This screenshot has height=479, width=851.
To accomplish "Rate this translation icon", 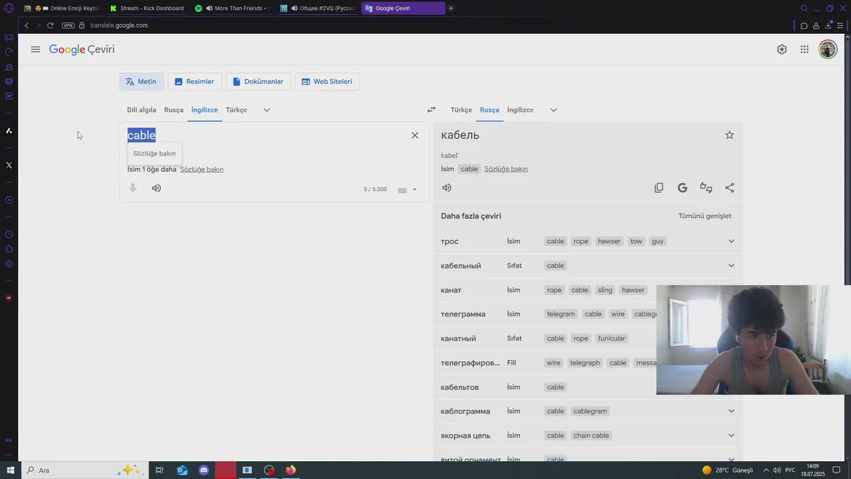I will tap(706, 188).
